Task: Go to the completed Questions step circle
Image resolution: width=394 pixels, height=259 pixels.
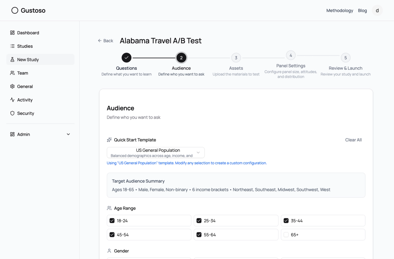Action: pyautogui.click(x=126, y=58)
